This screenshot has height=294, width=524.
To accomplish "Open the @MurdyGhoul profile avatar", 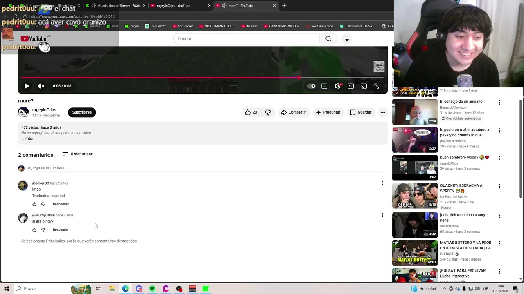I will click(23, 218).
